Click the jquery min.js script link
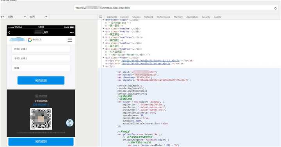 150,61
